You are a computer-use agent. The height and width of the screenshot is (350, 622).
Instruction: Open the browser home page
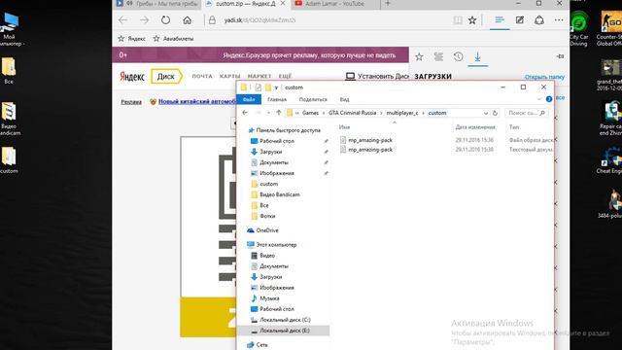point(187,19)
